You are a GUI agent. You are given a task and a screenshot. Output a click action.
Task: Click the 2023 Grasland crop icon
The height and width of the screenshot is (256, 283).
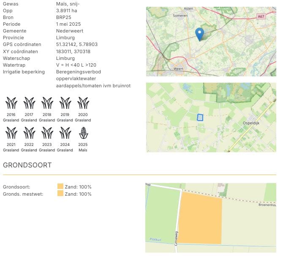(47, 133)
